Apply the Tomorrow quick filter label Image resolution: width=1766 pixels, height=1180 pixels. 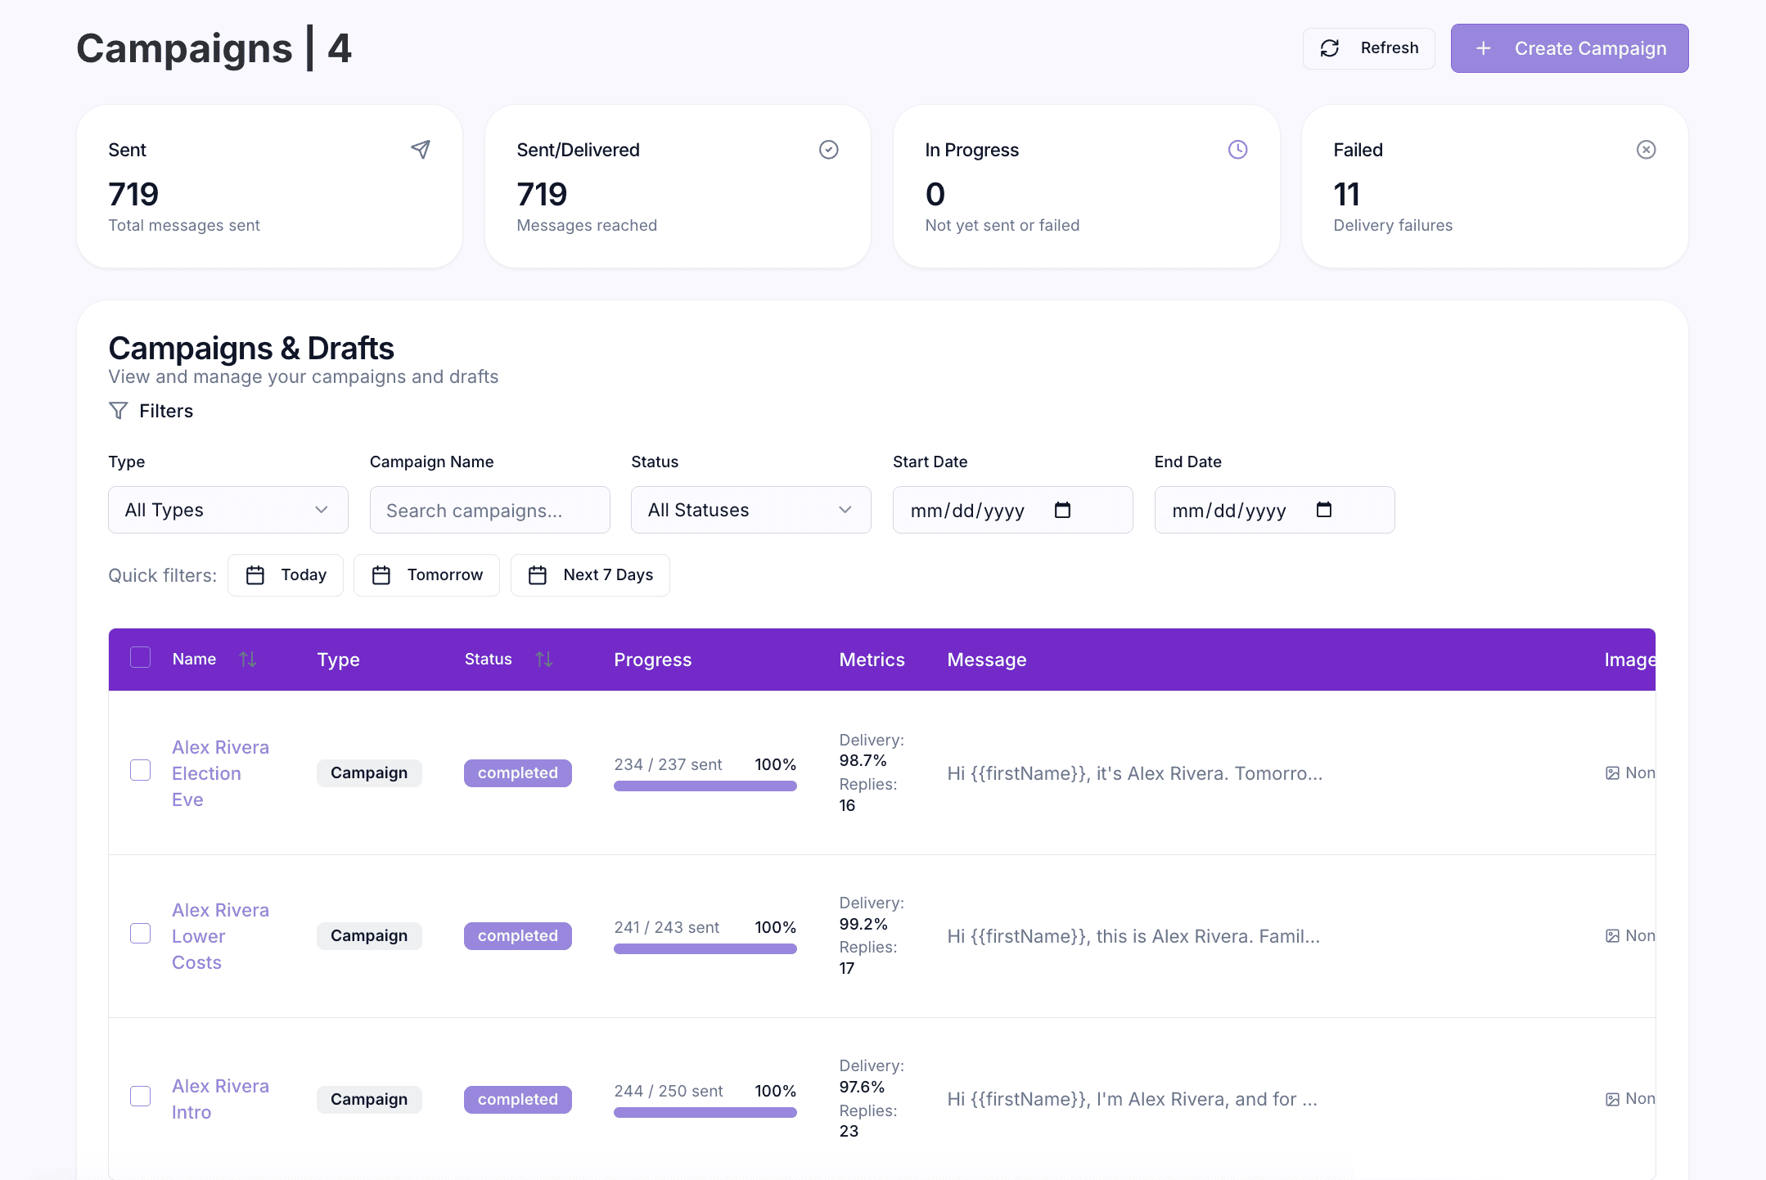point(445,575)
